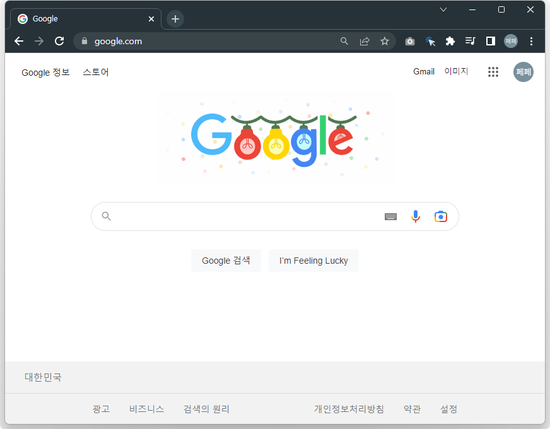
Task: Go to 이미지 search
Action: [456, 71]
